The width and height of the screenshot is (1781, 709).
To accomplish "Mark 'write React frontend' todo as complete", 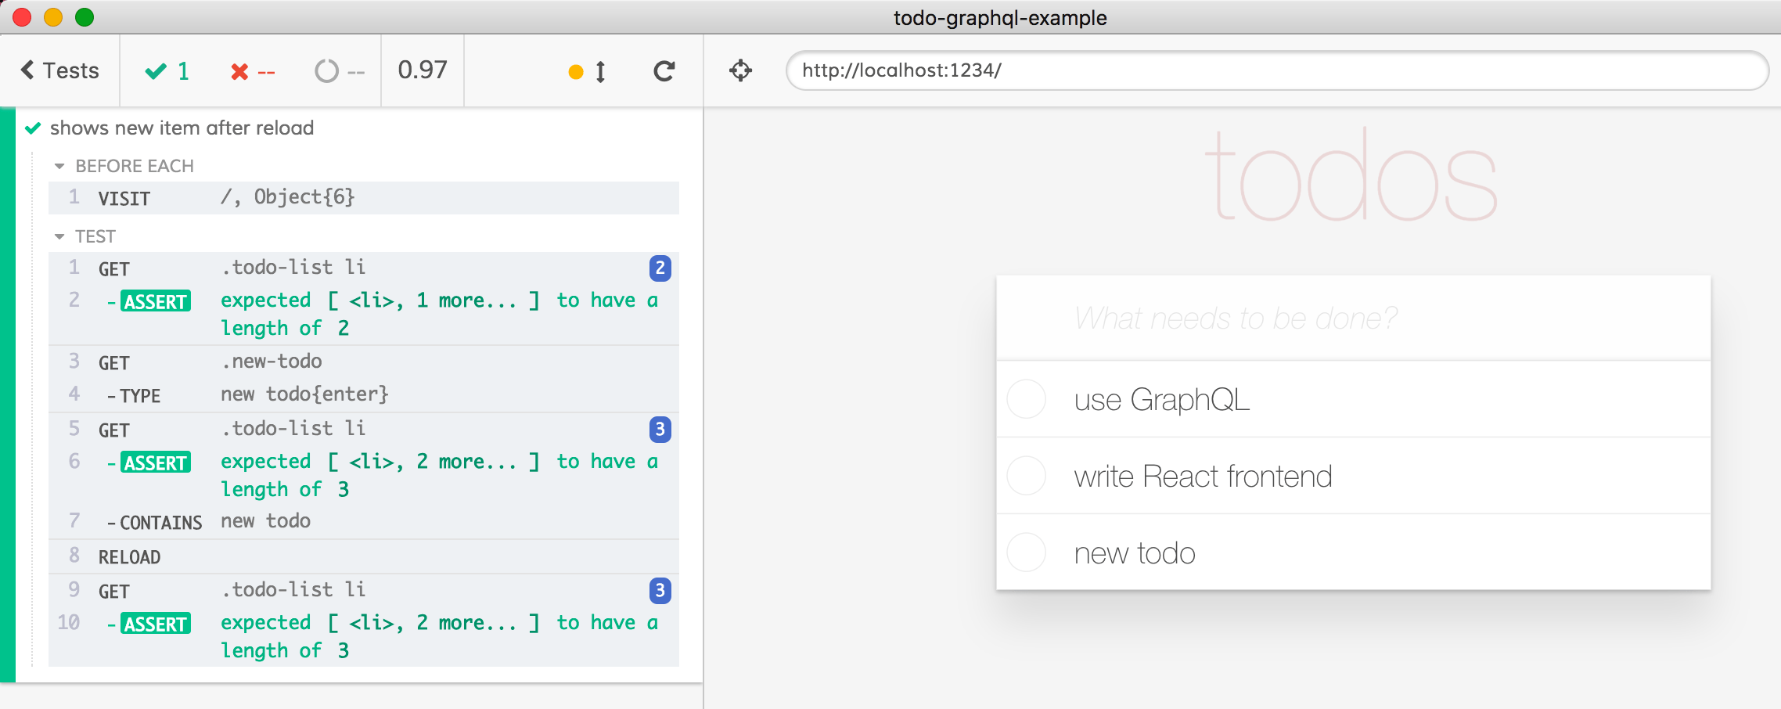I will pyautogui.click(x=1027, y=476).
